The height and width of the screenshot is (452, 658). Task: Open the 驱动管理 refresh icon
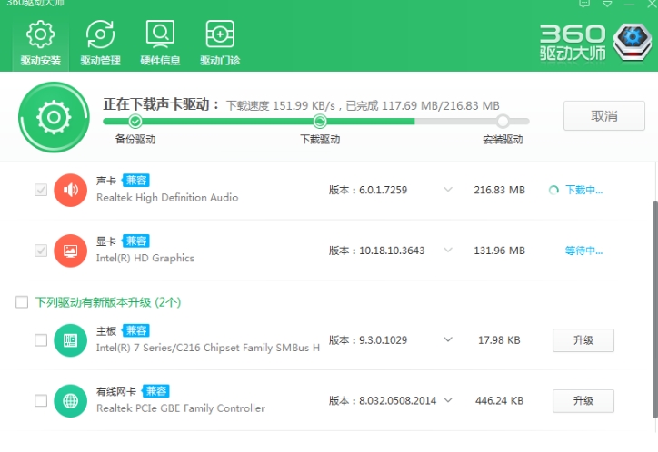point(100,34)
